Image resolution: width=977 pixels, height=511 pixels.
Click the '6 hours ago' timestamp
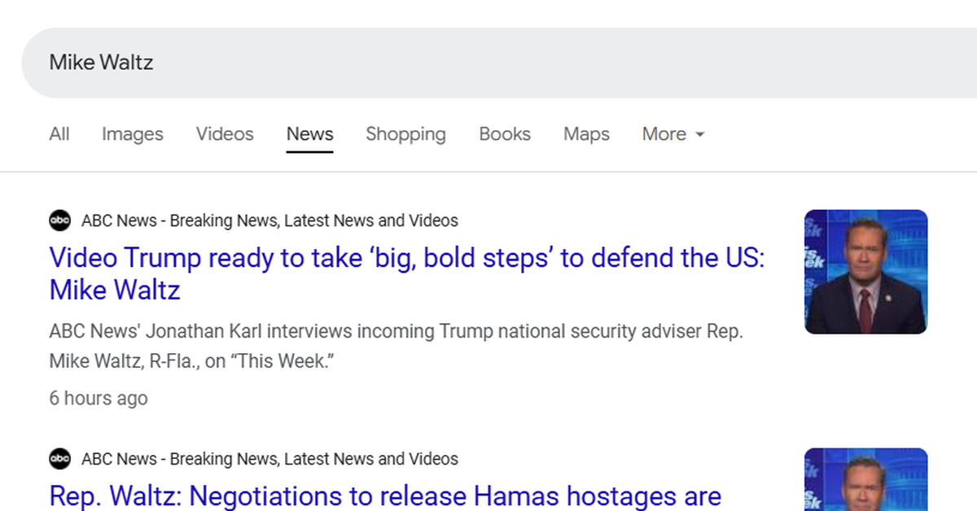pos(99,399)
